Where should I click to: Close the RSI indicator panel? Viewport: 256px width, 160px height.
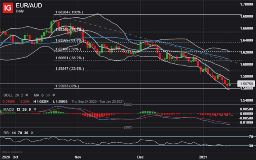click(x=32, y=133)
